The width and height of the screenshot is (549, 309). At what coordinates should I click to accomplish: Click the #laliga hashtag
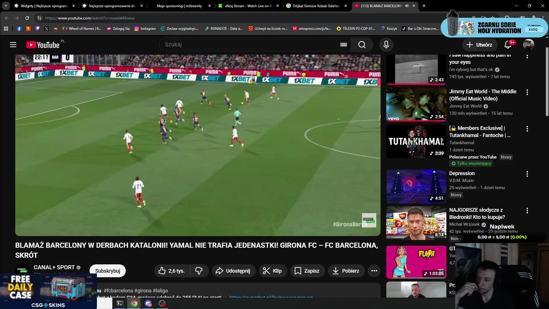[x=161, y=291]
